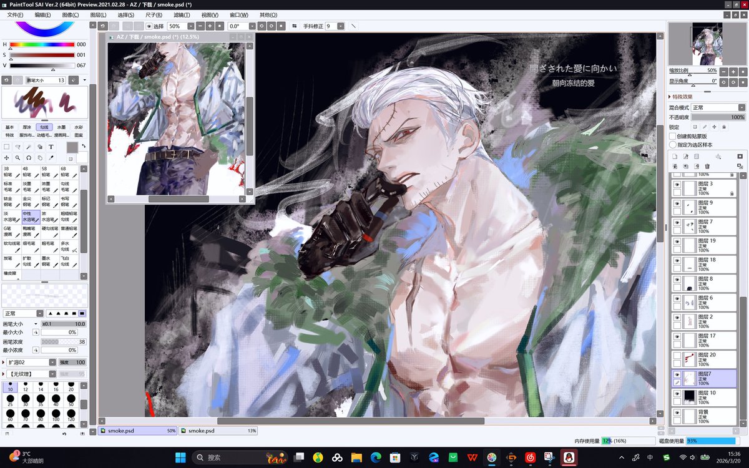
Task: Click foreground gray color swatch
Action: (x=72, y=147)
